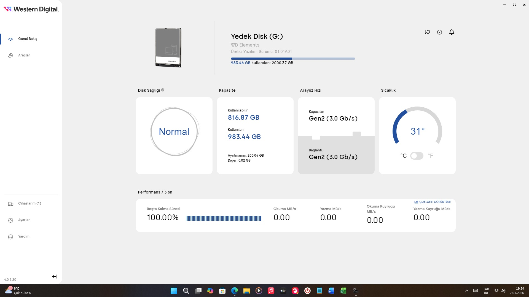Image resolution: width=529 pixels, height=297 pixels.
Task: Open the drive info icon
Action: coord(439,32)
